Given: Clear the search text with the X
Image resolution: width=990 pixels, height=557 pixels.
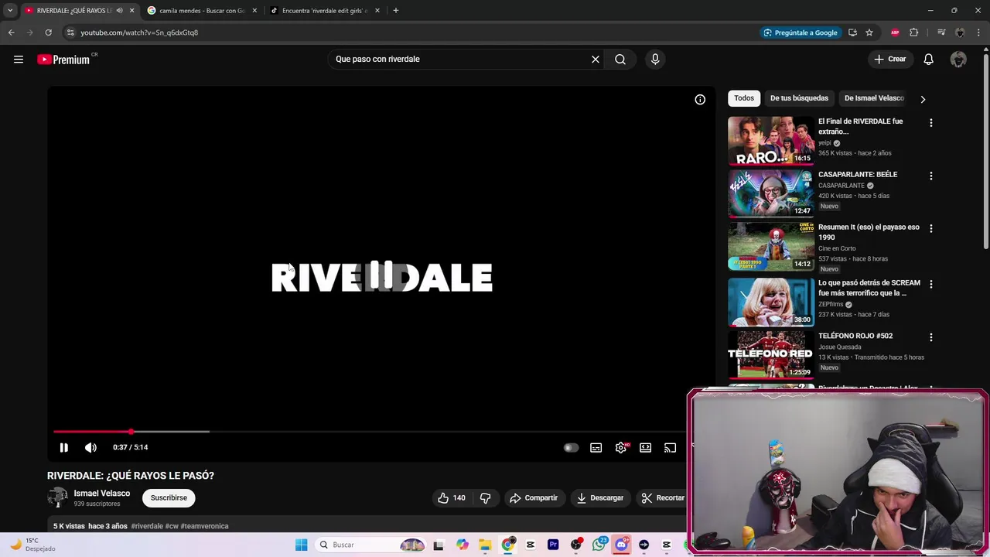Looking at the screenshot, I should tap(596, 60).
